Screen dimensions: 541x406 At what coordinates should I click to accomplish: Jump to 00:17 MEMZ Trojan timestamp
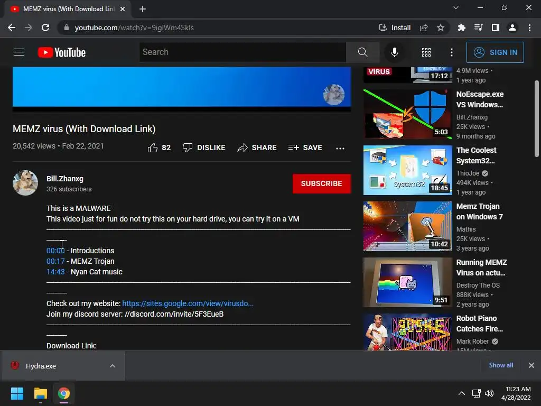coord(55,261)
